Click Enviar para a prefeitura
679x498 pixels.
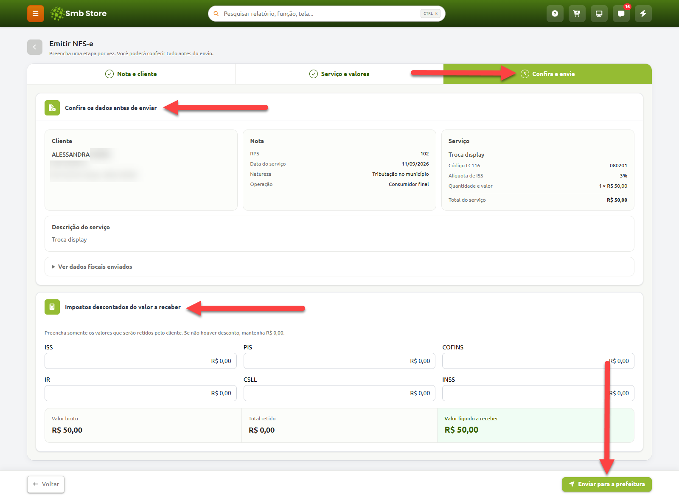tap(607, 484)
